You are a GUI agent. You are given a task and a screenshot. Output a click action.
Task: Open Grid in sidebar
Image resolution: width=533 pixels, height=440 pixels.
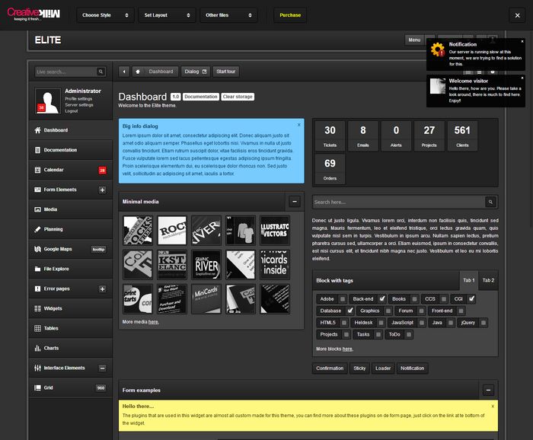(x=71, y=387)
